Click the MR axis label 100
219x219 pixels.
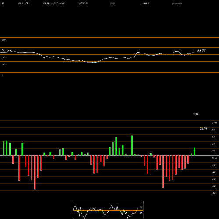coord(214,123)
